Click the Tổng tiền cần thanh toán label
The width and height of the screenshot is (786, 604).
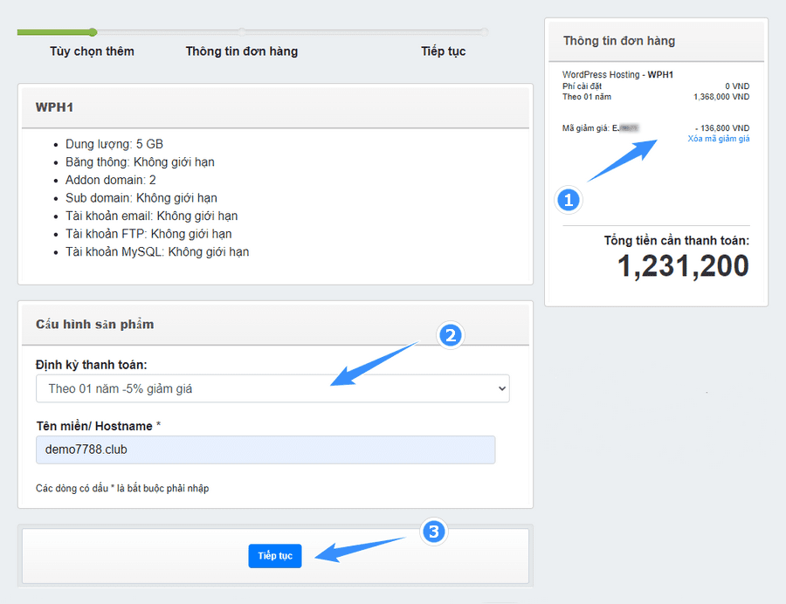pos(677,241)
